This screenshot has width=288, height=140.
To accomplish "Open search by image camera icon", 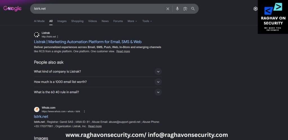I will (185, 9).
